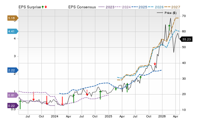
Task: Click the green up arrow in EPS Surprise legend
Action: coord(43,7)
